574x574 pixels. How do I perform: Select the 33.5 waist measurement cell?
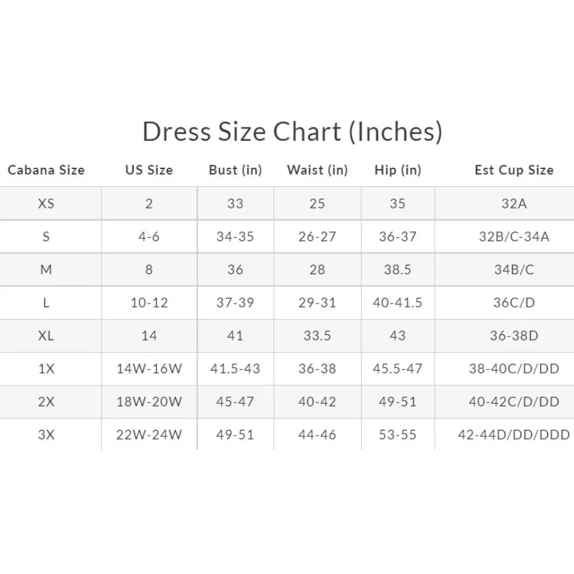coord(317,335)
